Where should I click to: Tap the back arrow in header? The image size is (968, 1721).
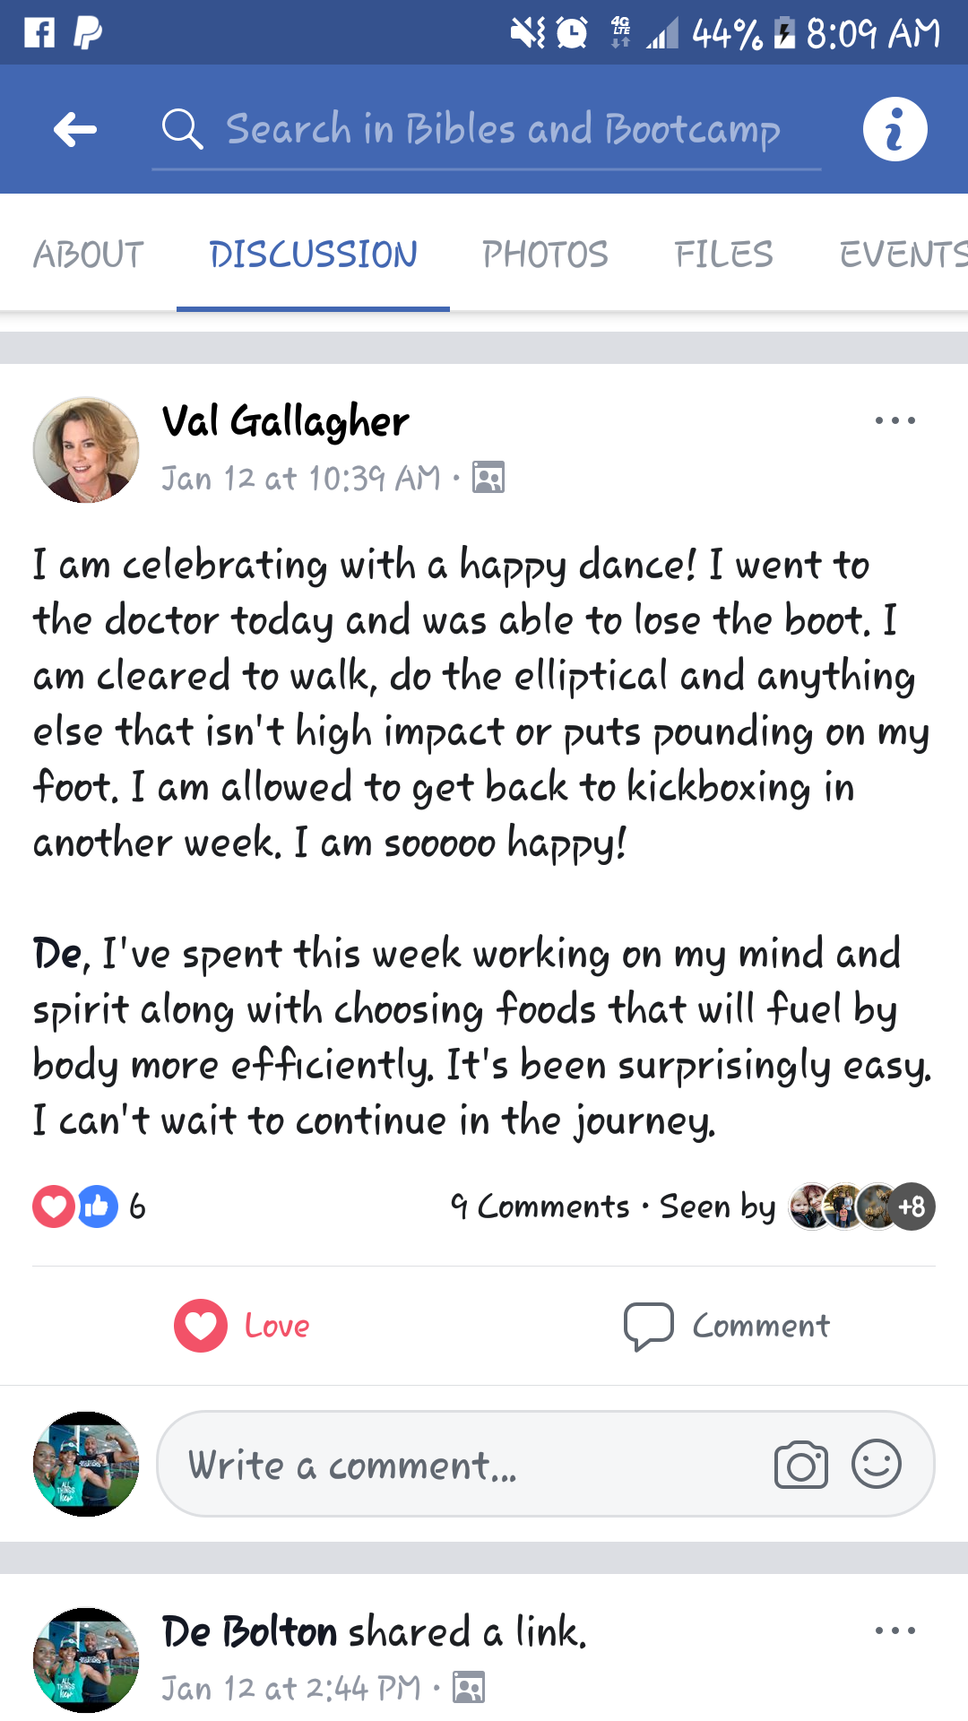pos(75,130)
